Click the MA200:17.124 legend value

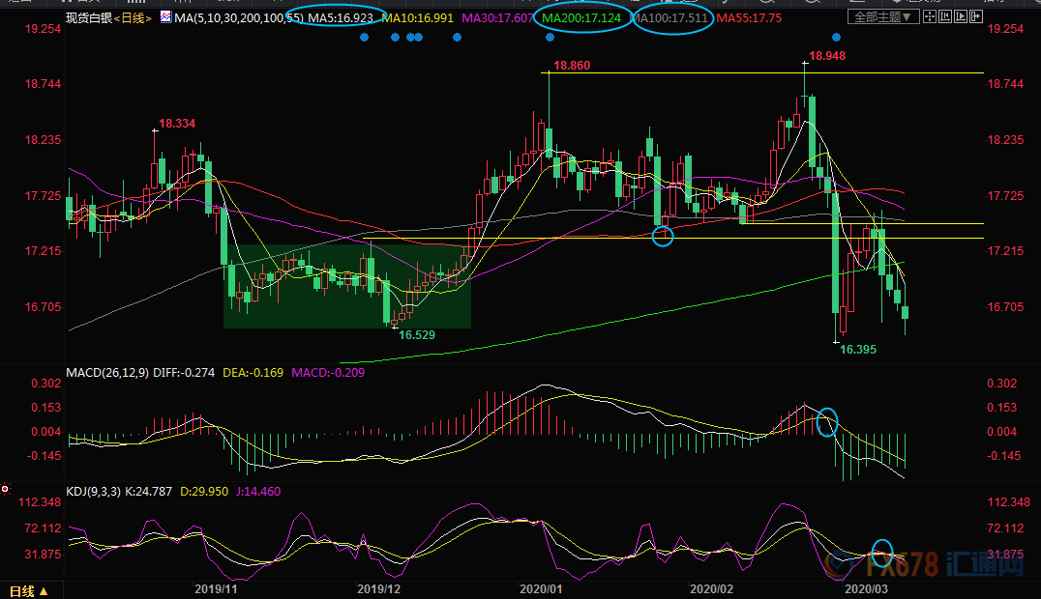(581, 17)
